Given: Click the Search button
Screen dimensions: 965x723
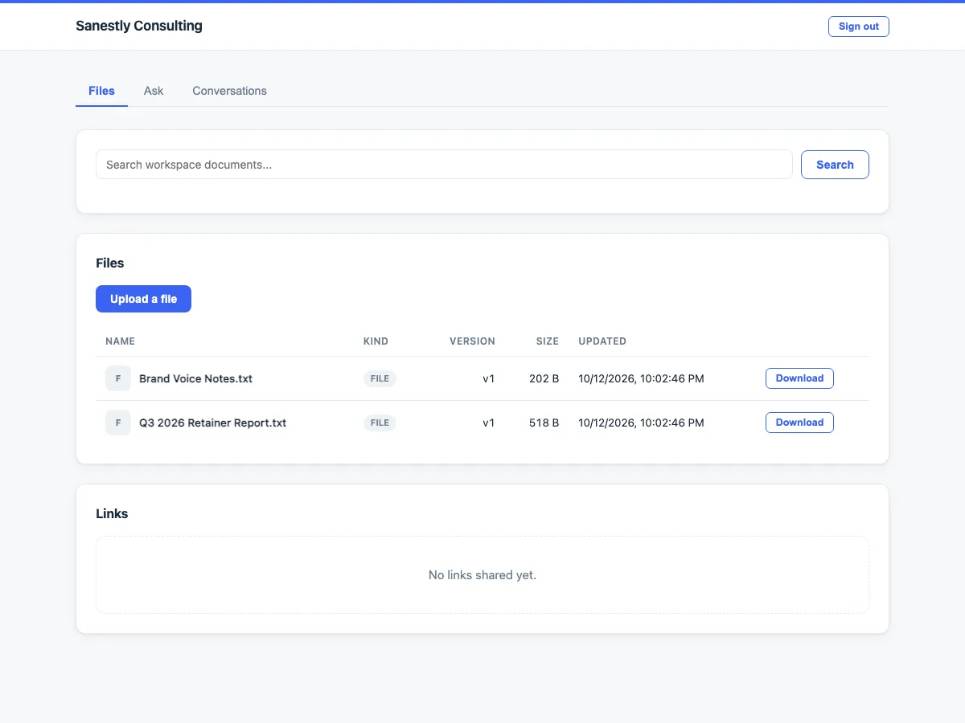Looking at the screenshot, I should (x=835, y=165).
